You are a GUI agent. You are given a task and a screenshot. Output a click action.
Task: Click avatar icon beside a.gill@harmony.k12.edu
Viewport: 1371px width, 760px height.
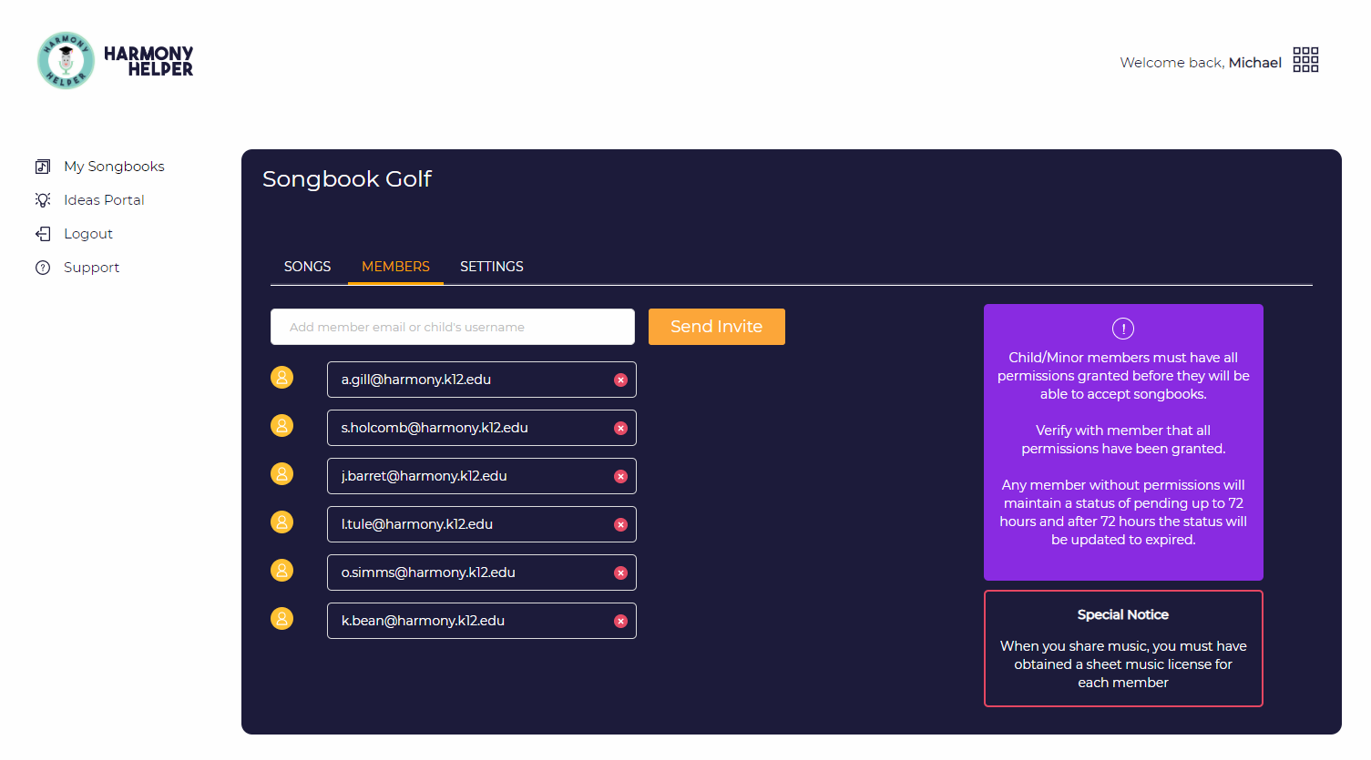tap(282, 377)
